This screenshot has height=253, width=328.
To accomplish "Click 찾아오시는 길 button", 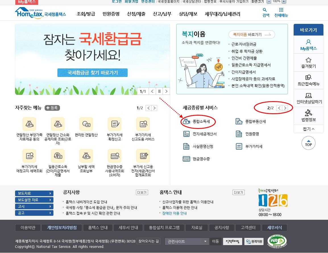I will tap(149, 241).
